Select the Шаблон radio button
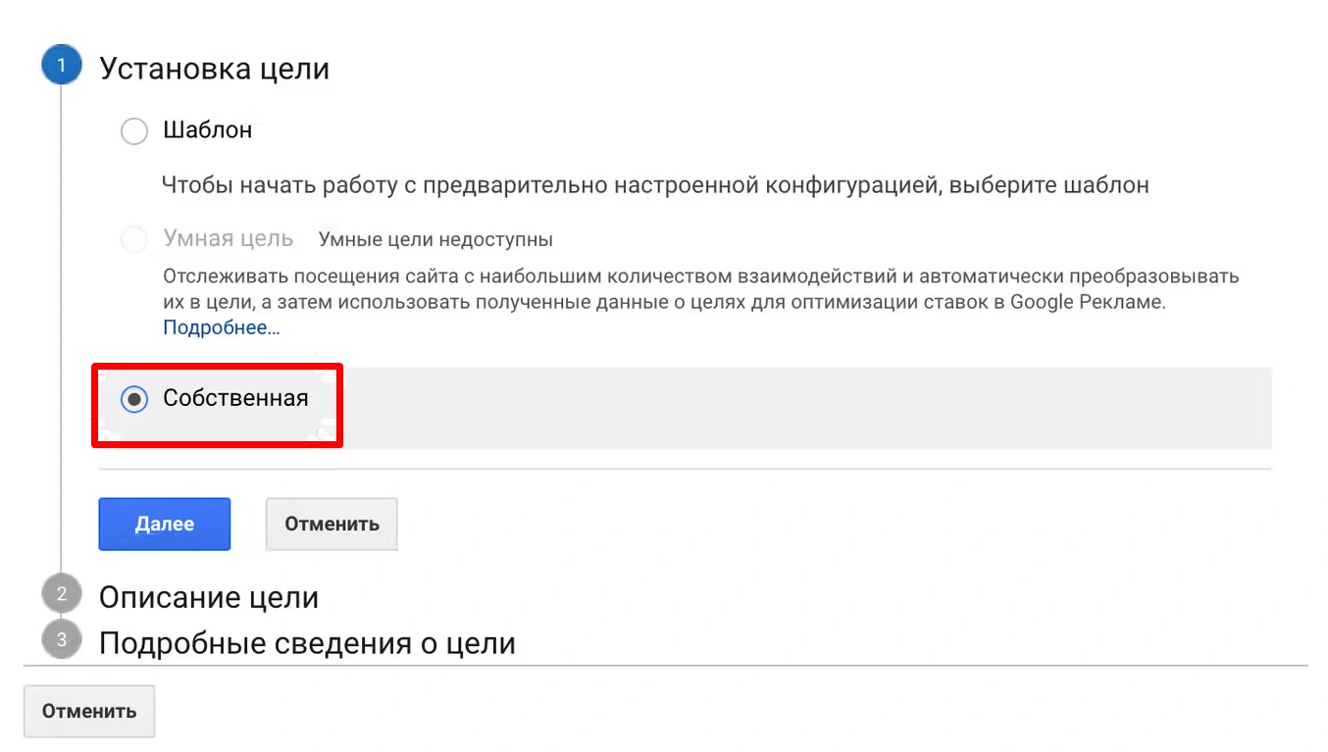1328x752 pixels. pyautogui.click(x=134, y=130)
